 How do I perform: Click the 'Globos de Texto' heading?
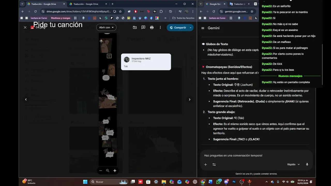point(217,44)
